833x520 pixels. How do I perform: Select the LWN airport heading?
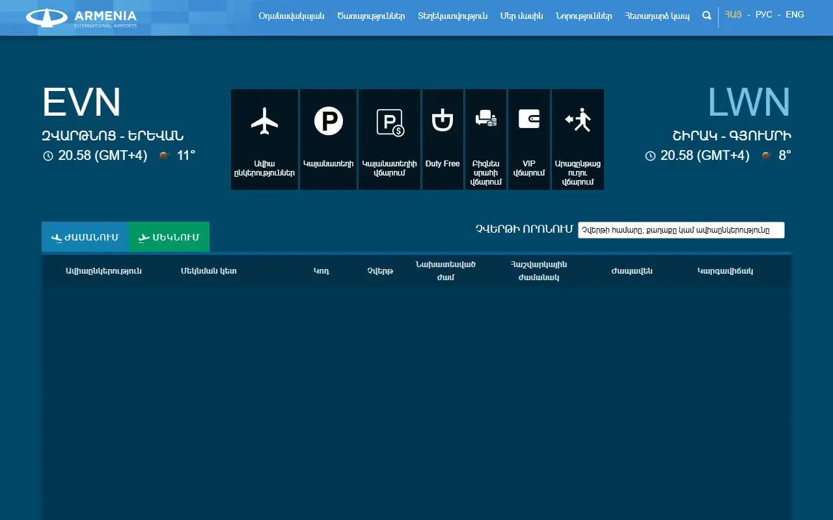[x=749, y=103]
